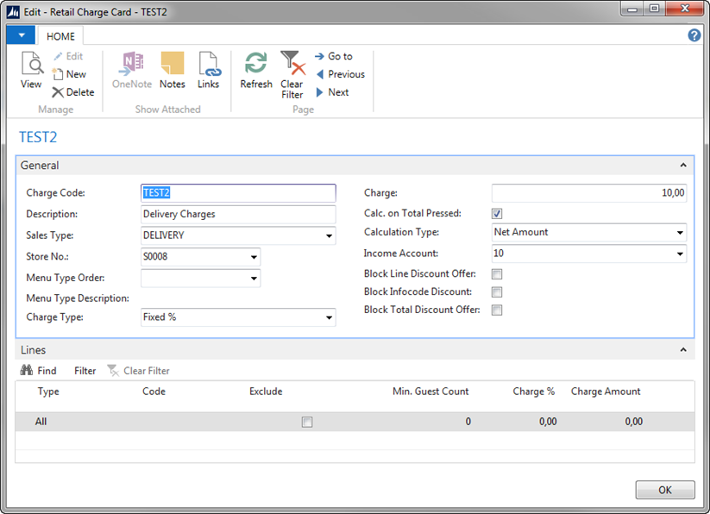Click the Find binoculars in Lines
Image resolution: width=710 pixels, height=514 pixels.
[27, 371]
